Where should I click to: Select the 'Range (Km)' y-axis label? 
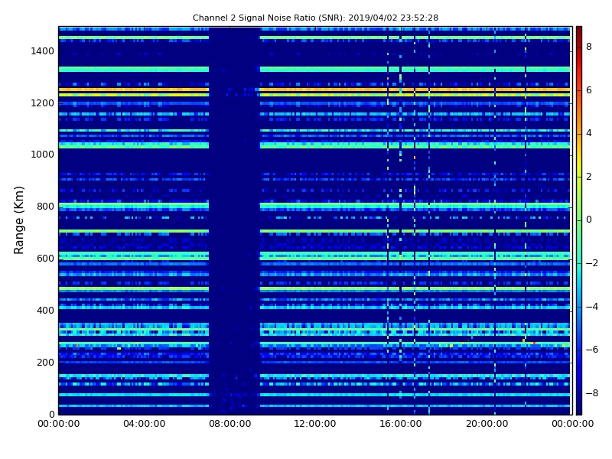tap(18, 220)
